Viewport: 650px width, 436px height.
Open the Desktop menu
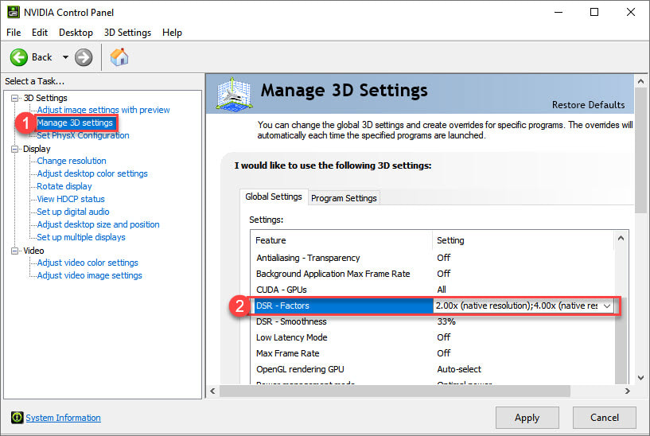click(76, 33)
